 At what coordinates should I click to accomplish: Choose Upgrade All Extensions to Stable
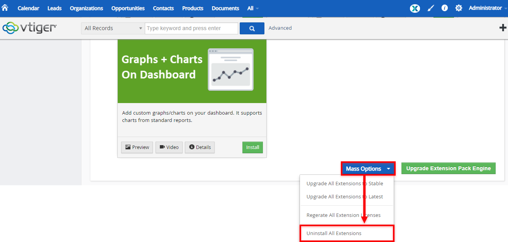tap(345, 184)
